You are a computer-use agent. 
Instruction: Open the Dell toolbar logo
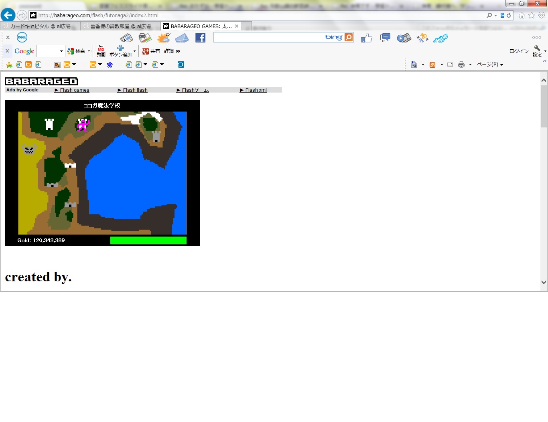pyautogui.click(x=22, y=37)
